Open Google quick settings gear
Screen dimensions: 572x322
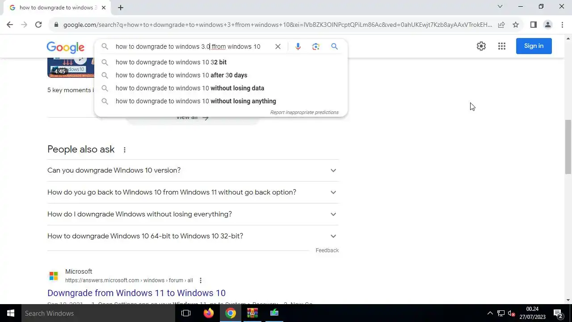pyautogui.click(x=481, y=46)
